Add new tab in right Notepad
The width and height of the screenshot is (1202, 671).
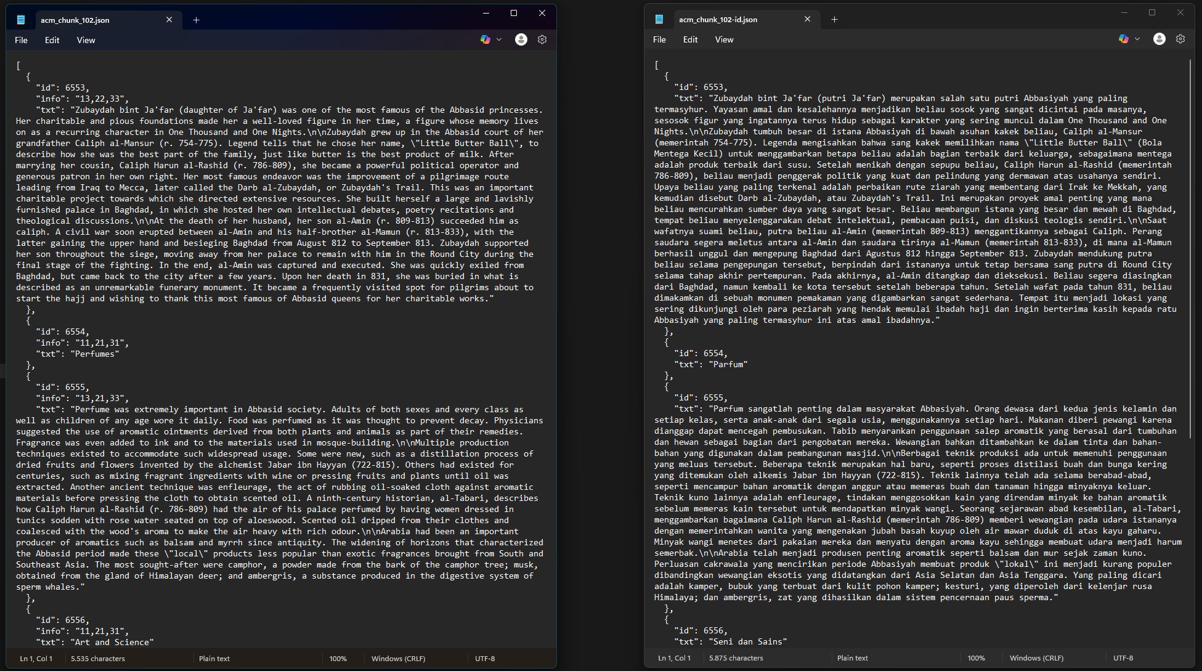834,19
